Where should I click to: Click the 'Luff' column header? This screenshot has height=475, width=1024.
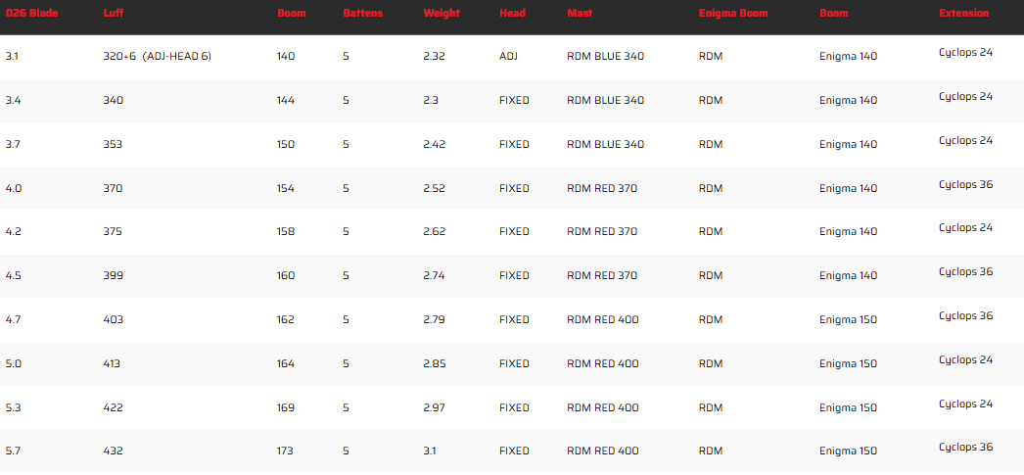113,13
